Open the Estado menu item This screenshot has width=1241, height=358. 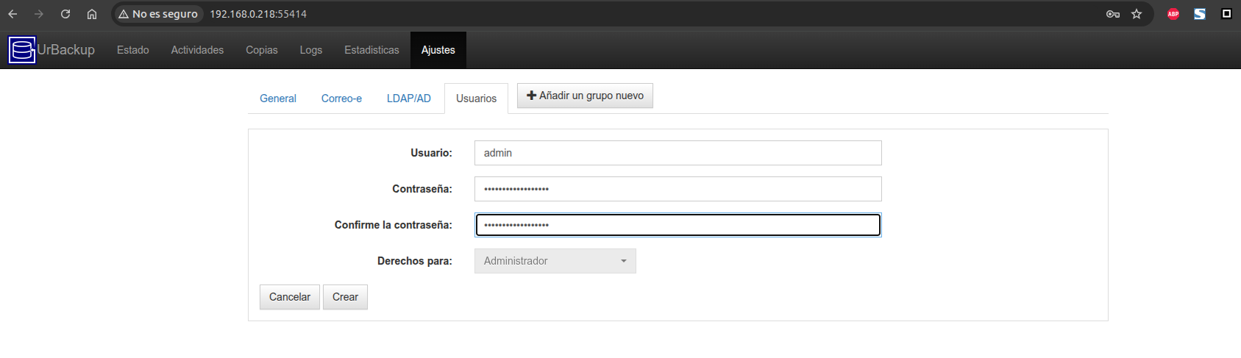[133, 50]
